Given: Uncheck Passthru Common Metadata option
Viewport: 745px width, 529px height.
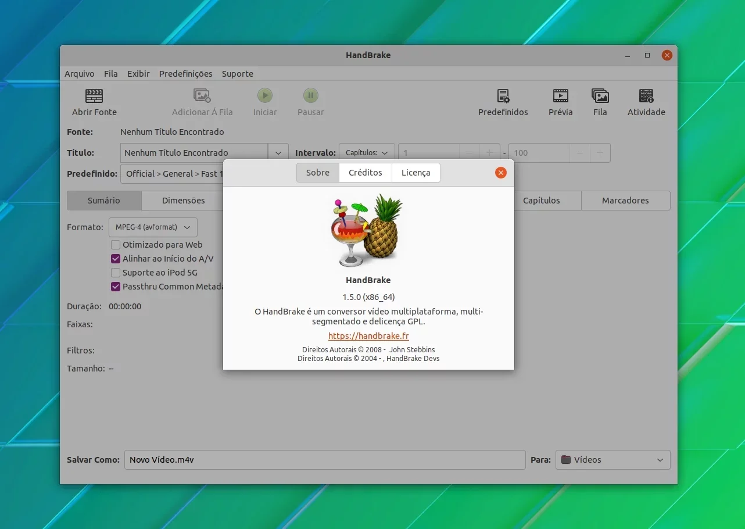Looking at the screenshot, I should pos(116,287).
